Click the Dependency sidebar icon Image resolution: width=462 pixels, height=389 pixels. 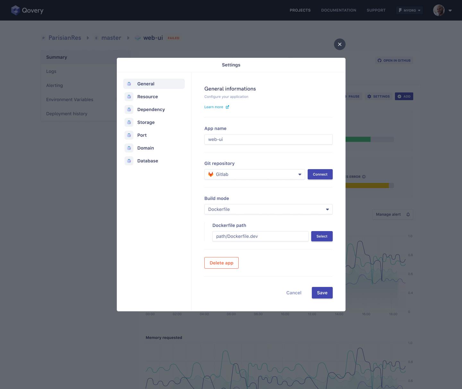pyautogui.click(x=129, y=109)
